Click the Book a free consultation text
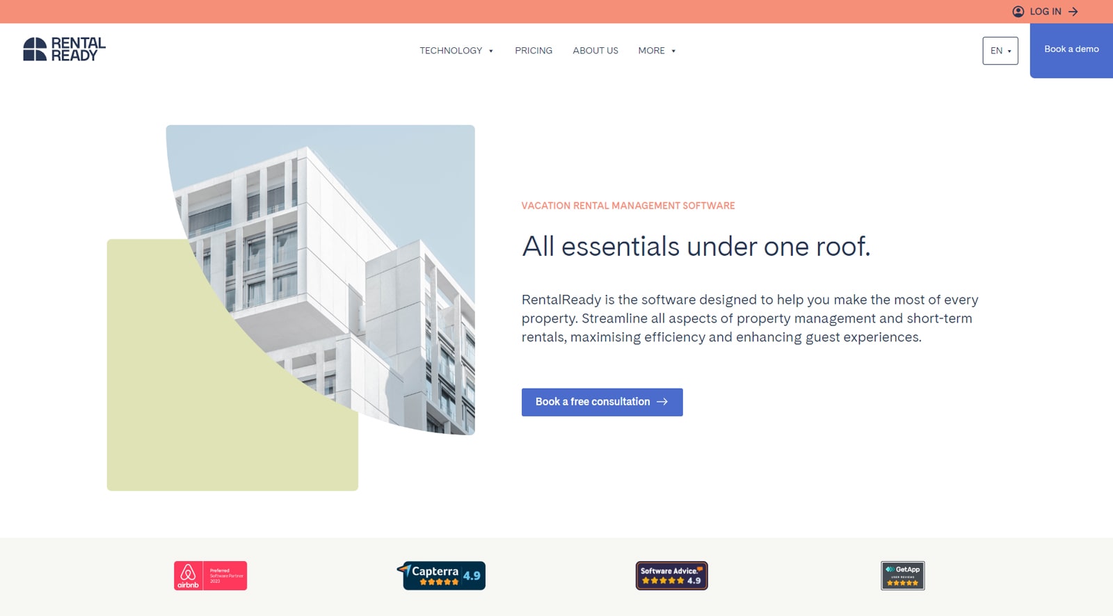This screenshot has width=1113, height=616. pos(593,402)
